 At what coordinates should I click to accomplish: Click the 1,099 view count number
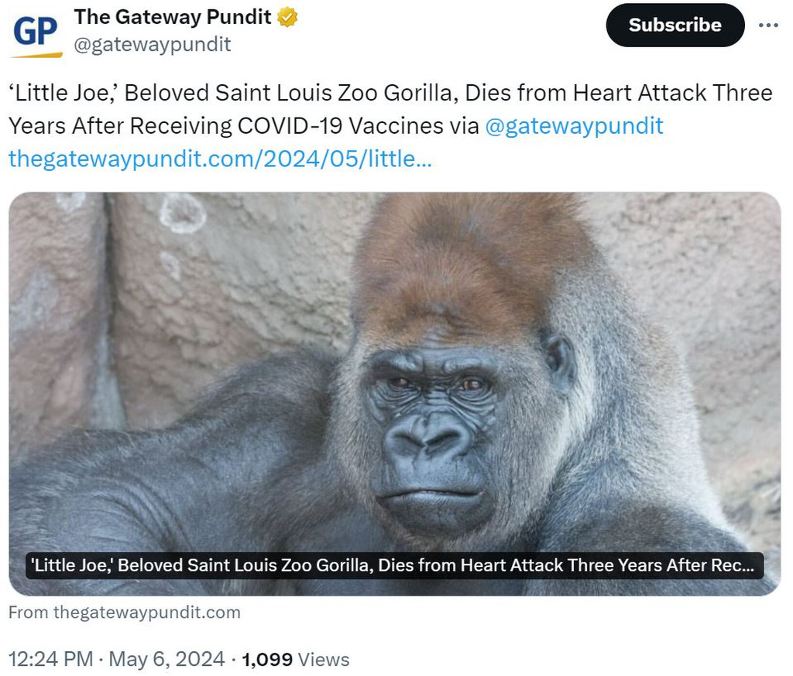coord(267,659)
